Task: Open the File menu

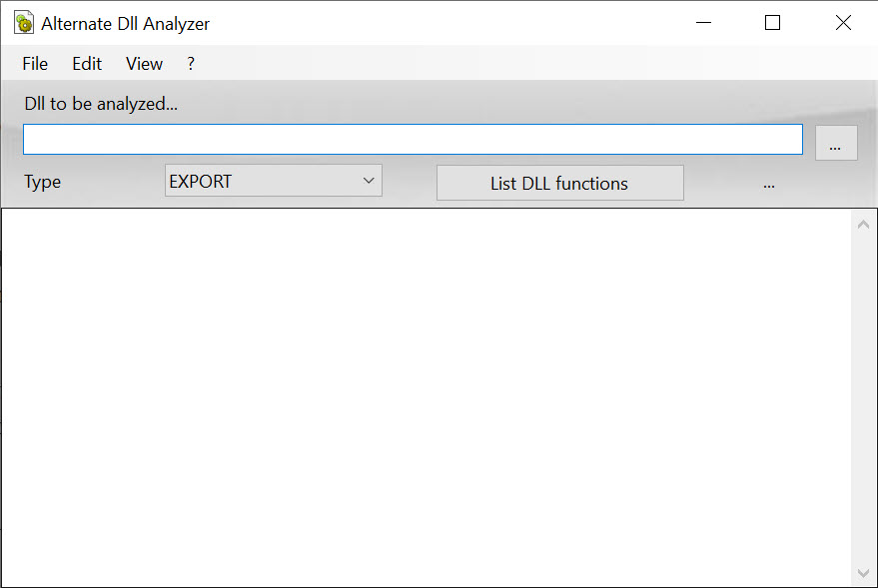Action: (x=35, y=64)
